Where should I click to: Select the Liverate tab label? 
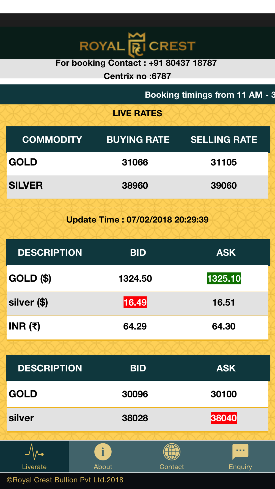(34, 467)
